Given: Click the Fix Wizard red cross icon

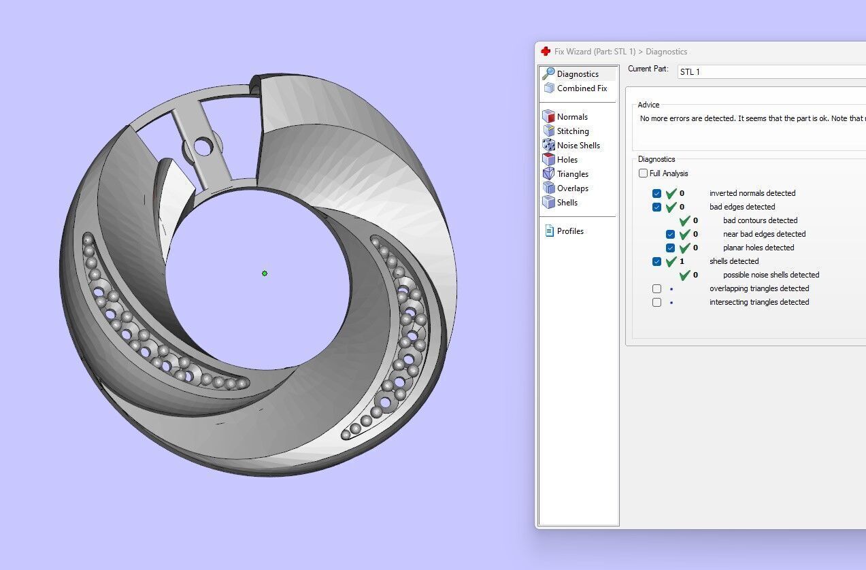Looking at the screenshot, I should click(x=546, y=51).
